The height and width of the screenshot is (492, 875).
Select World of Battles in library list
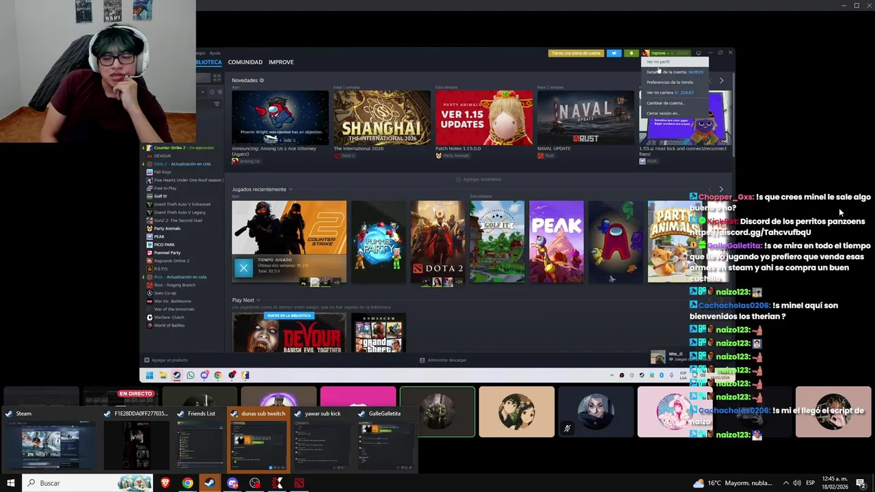pyautogui.click(x=169, y=325)
